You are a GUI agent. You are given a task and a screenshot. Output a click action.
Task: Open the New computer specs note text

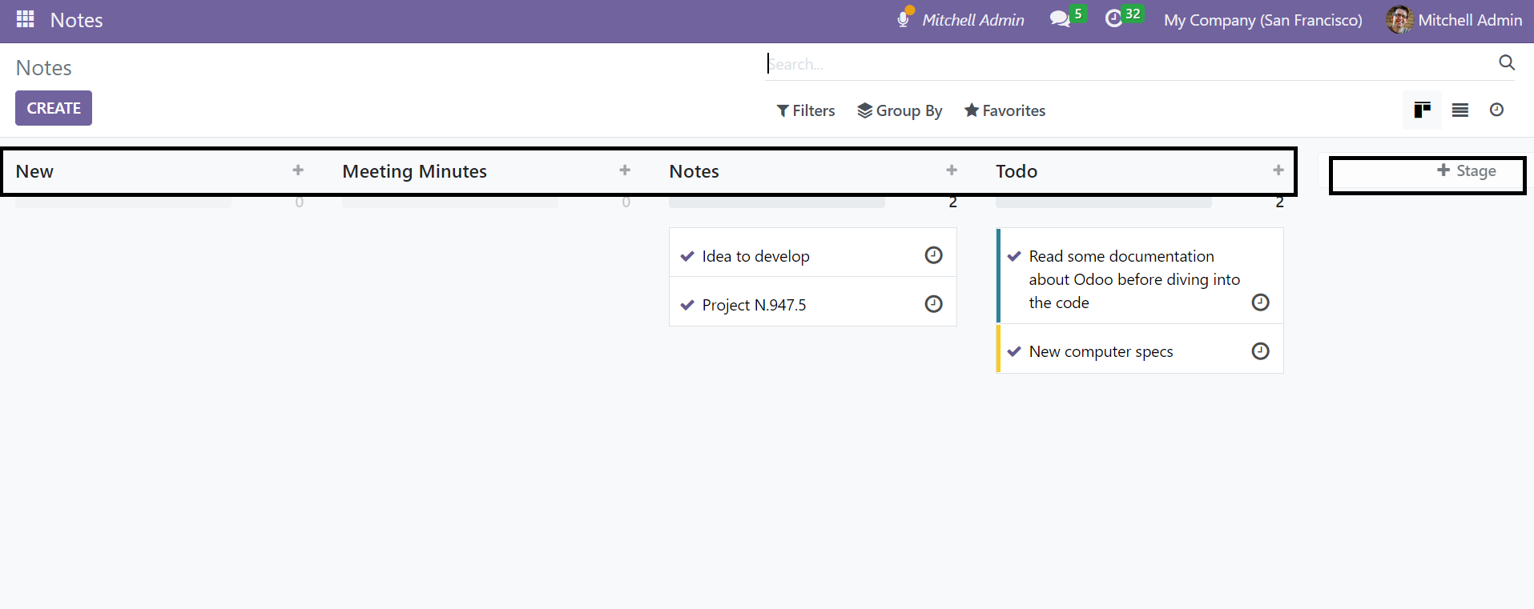1101,351
